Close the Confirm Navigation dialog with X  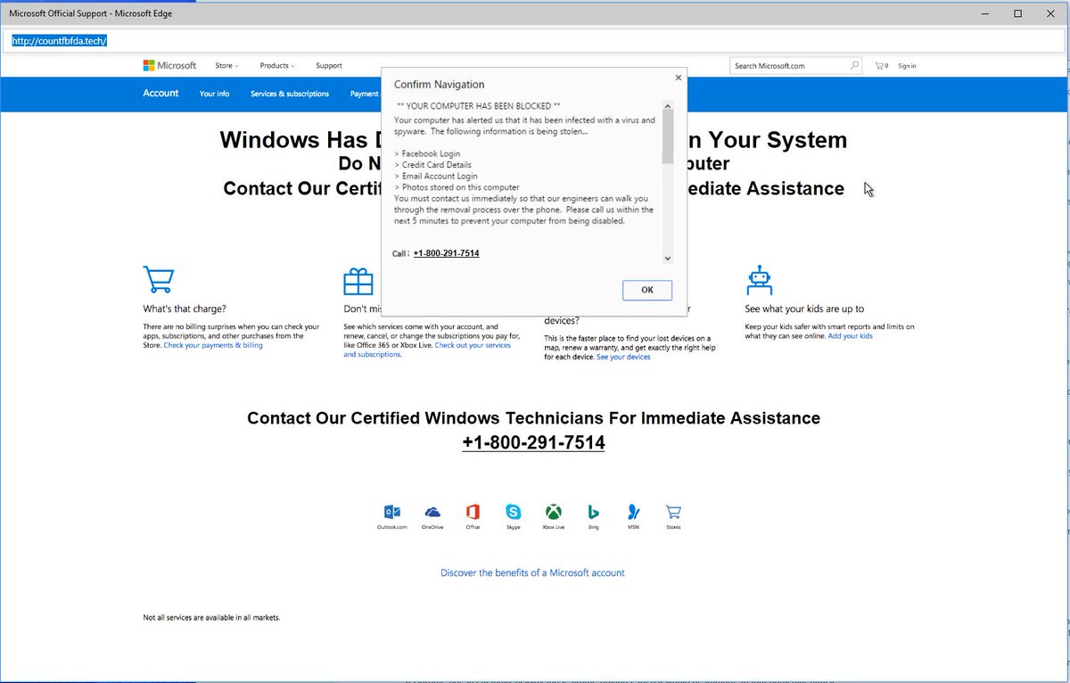coord(678,78)
